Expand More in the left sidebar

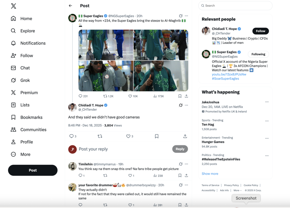(25, 154)
